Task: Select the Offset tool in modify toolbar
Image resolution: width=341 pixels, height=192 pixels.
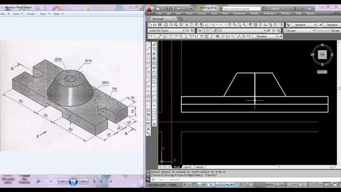Action: [154, 58]
